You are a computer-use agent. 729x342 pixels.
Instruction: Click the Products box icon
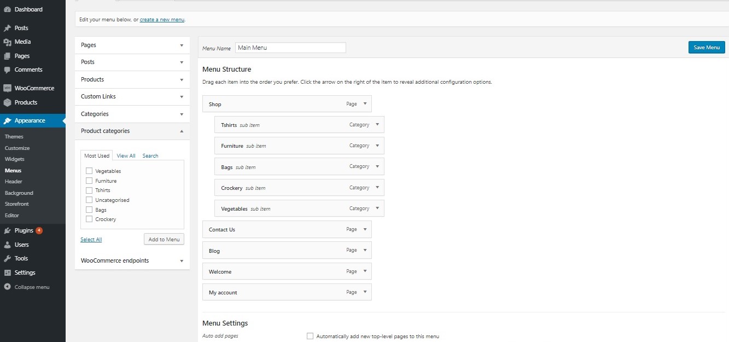7,102
